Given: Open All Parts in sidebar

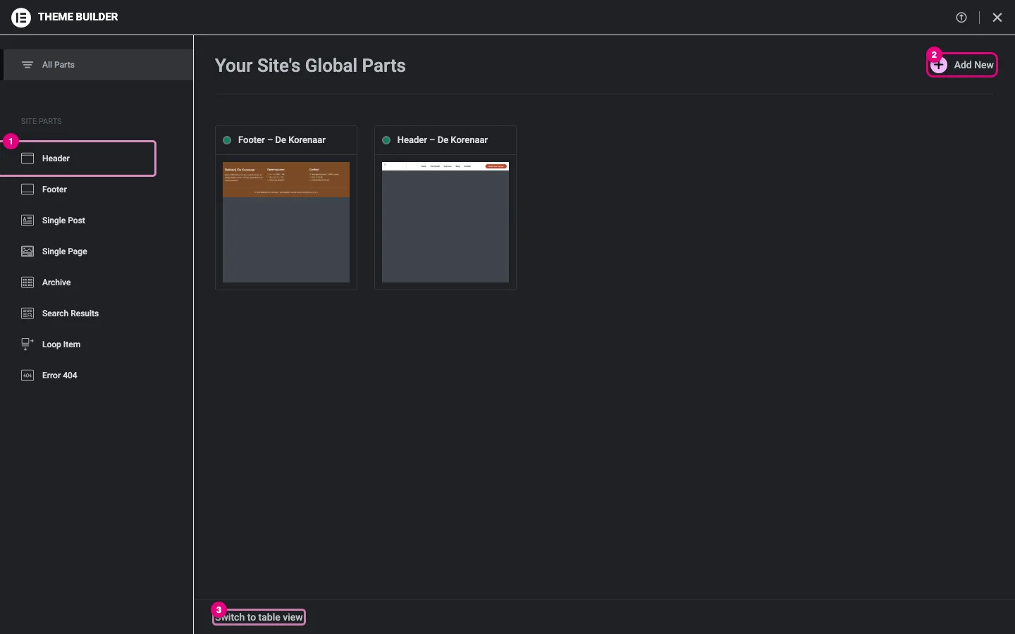Looking at the screenshot, I should tap(98, 65).
